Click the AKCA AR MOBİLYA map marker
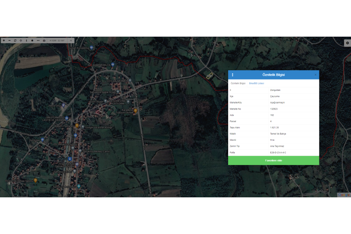The height and width of the screenshot is (234, 351). [113, 64]
